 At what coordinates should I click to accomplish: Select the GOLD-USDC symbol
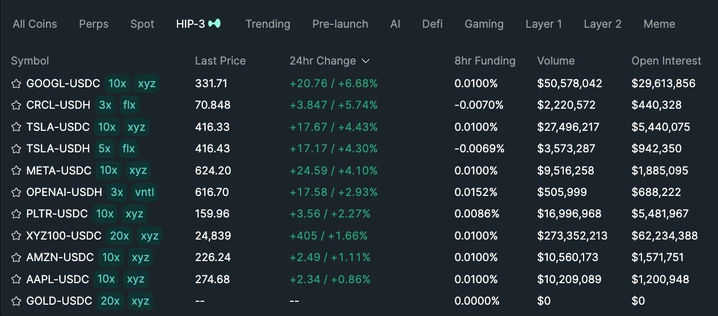click(x=59, y=301)
